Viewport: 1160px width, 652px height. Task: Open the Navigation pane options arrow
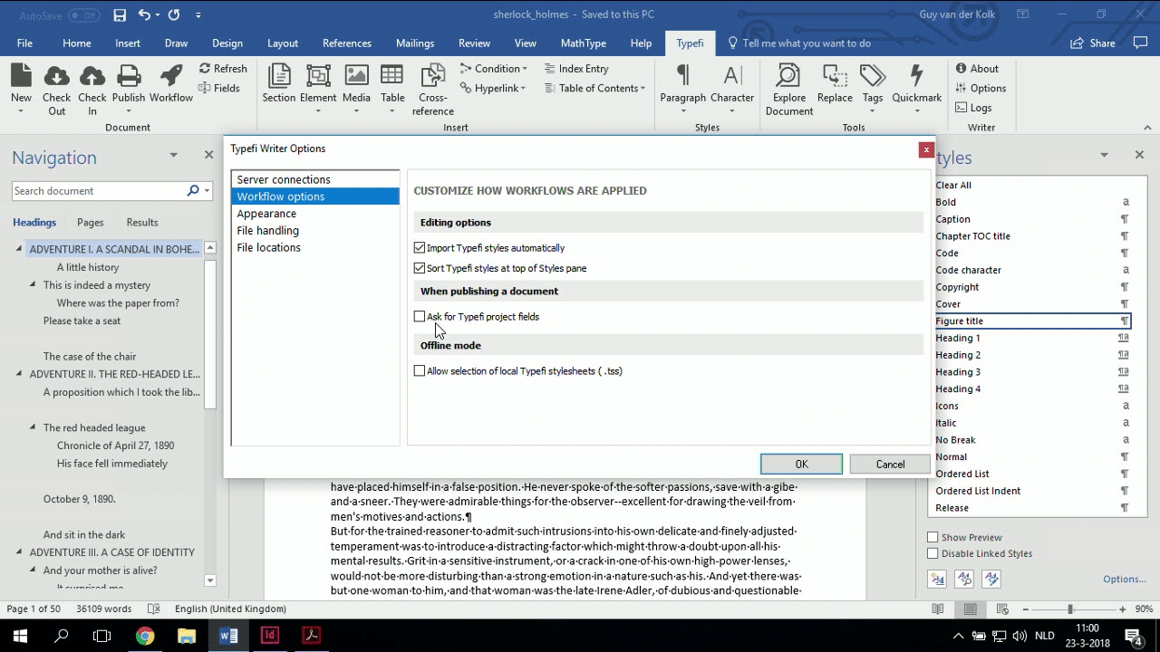173,156
